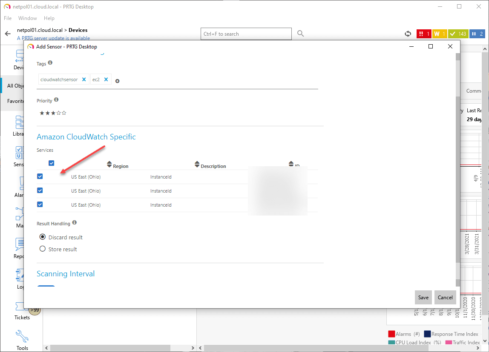
Task: Open the Tools section in the sidebar
Action: click(x=22, y=339)
